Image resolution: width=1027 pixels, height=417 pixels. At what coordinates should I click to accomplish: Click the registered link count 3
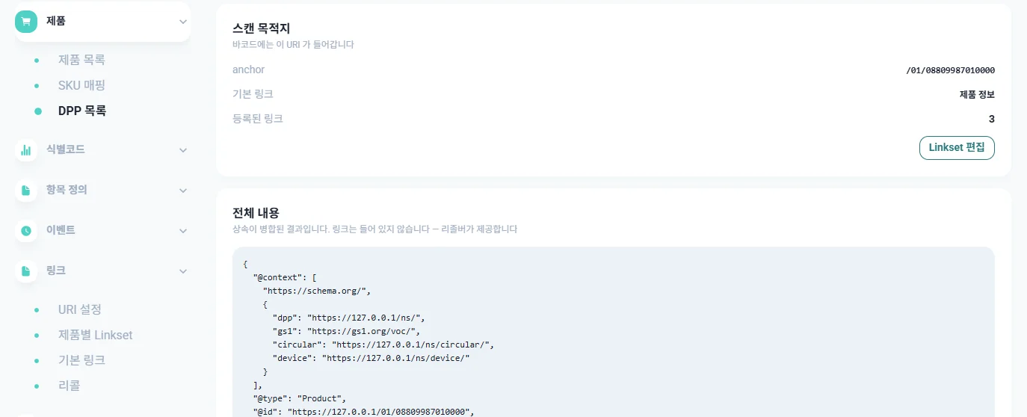pyautogui.click(x=991, y=119)
